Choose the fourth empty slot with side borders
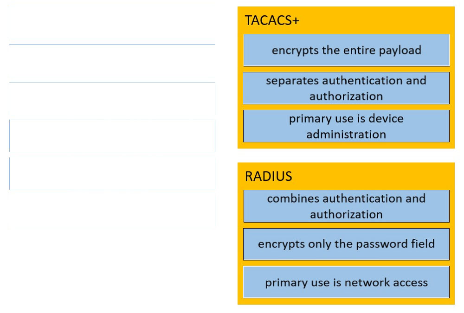The width and height of the screenshot is (464, 313). [112, 136]
